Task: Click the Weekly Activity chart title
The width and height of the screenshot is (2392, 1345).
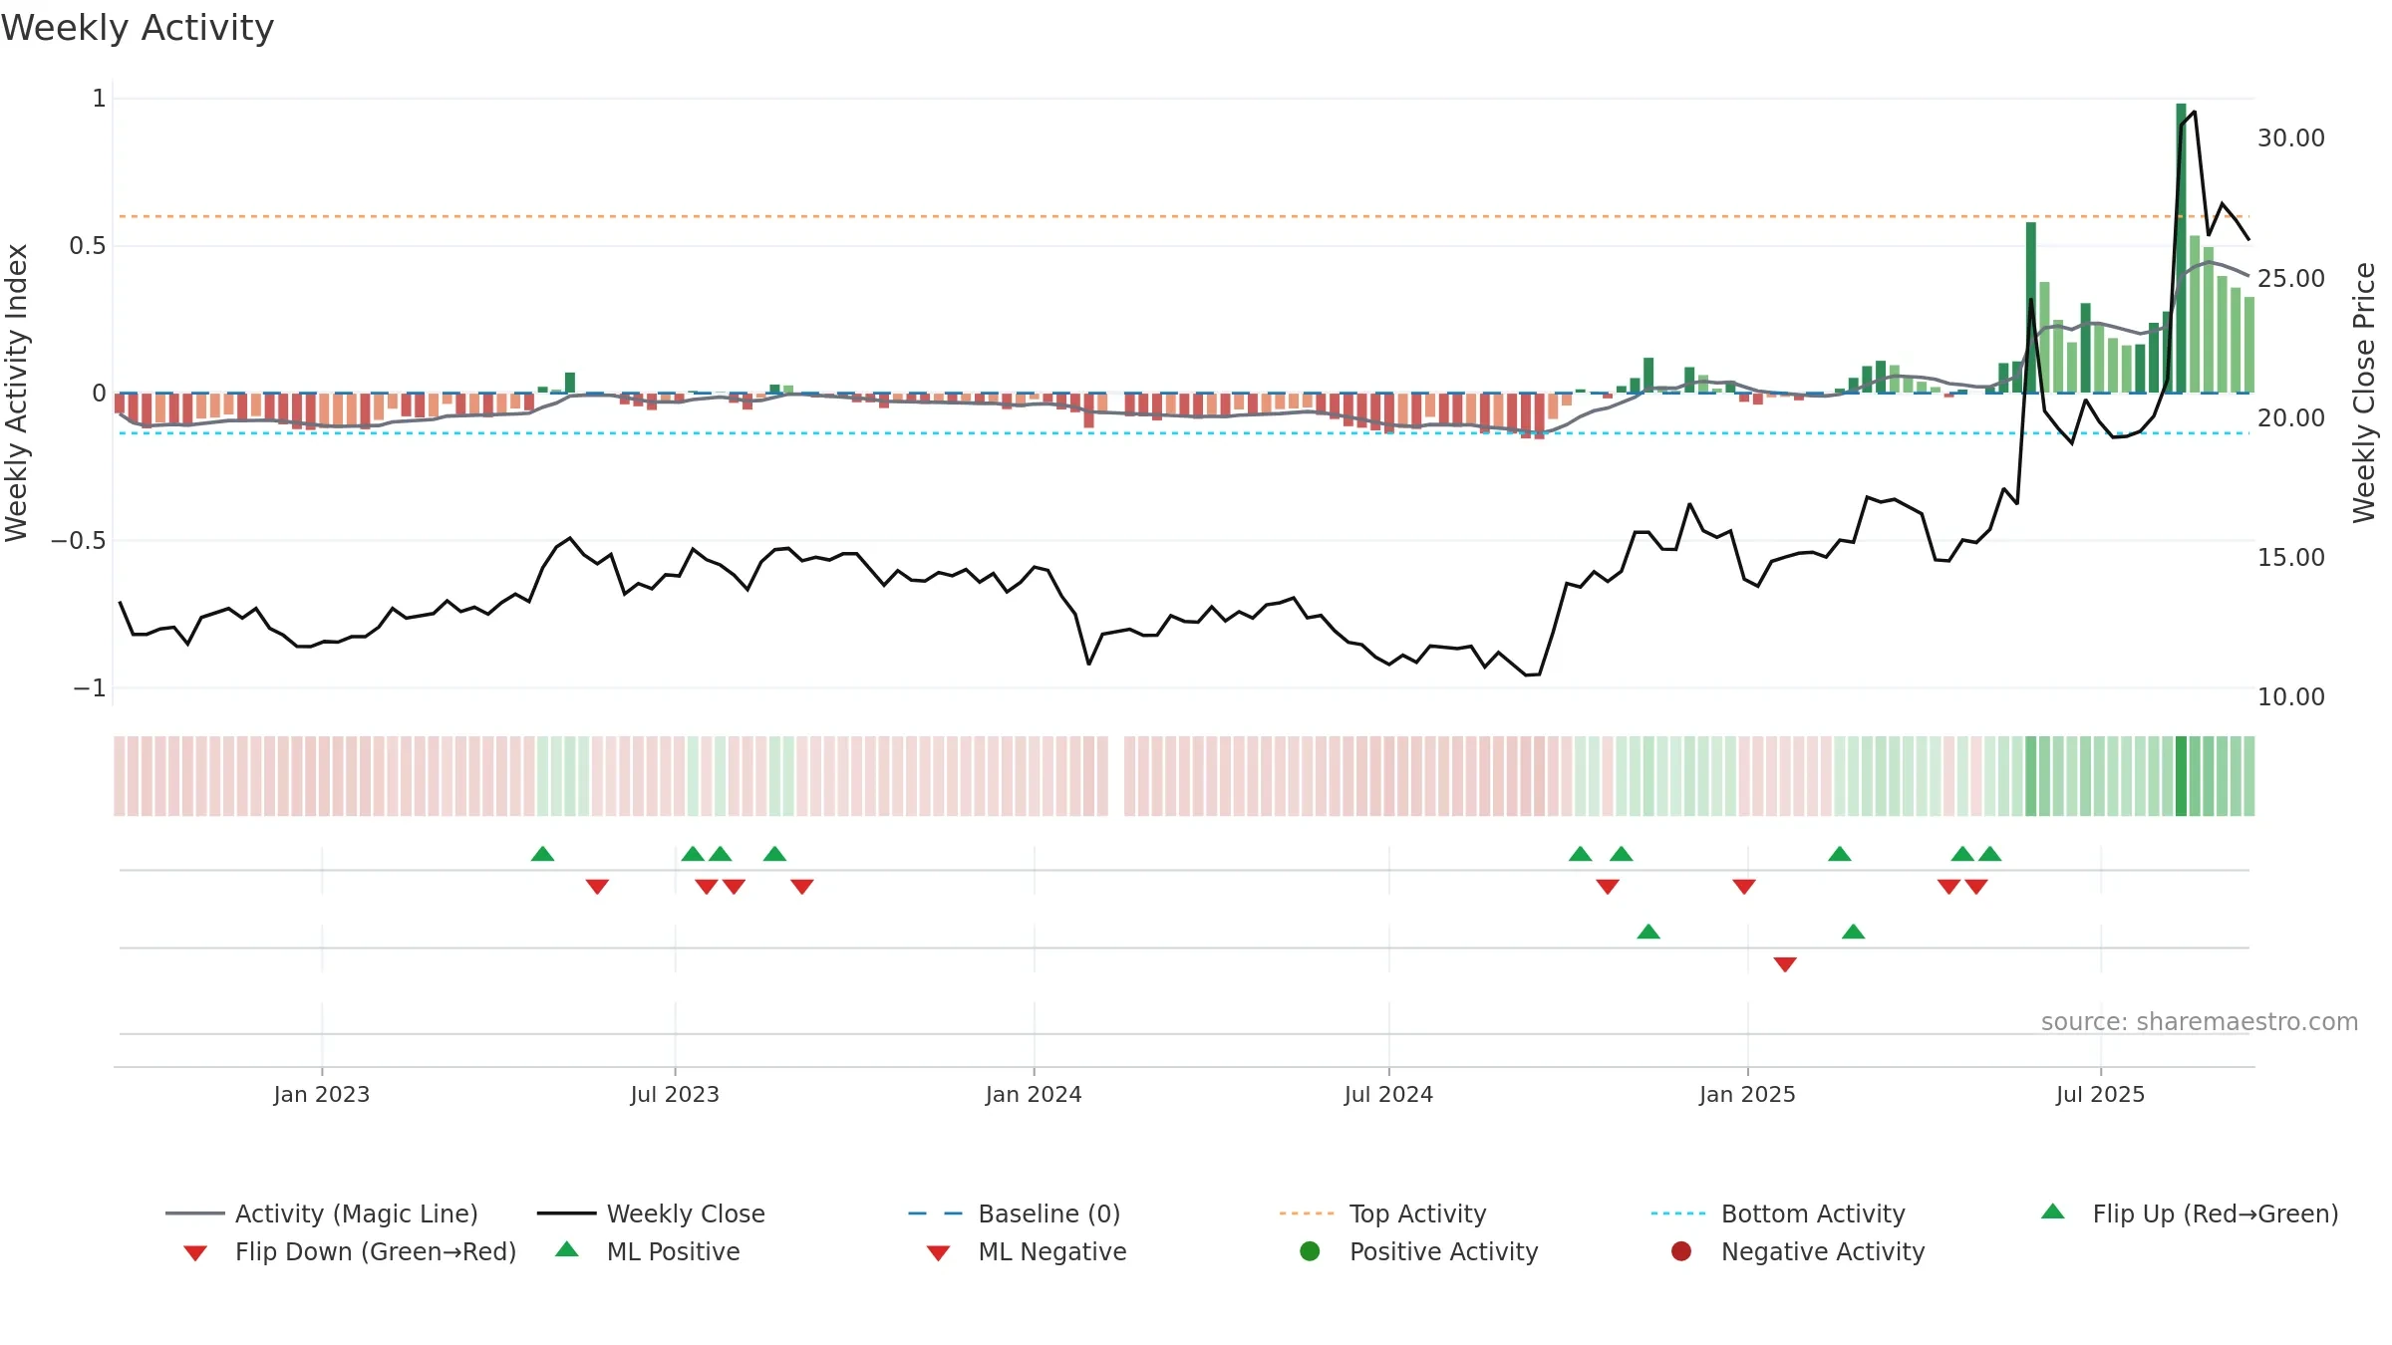Action: (138, 28)
